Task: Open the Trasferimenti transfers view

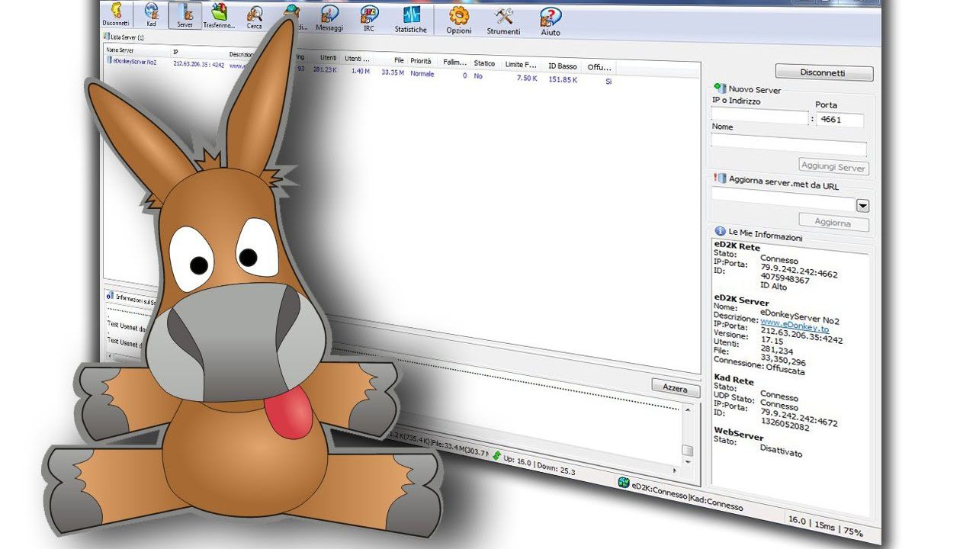Action: [x=220, y=13]
